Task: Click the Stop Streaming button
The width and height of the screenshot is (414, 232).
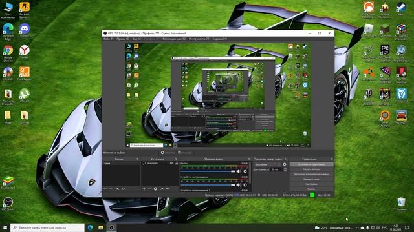Action: (311, 164)
